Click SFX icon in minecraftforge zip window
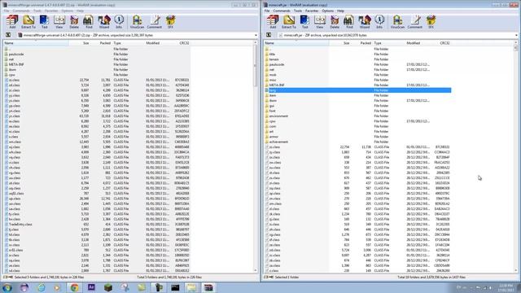 click(170, 22)
